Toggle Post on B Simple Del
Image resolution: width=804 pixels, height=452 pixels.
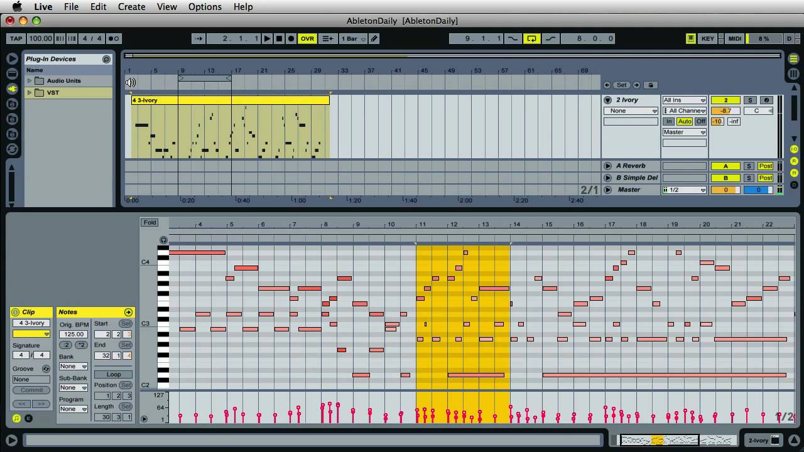[x=765, y=178]
